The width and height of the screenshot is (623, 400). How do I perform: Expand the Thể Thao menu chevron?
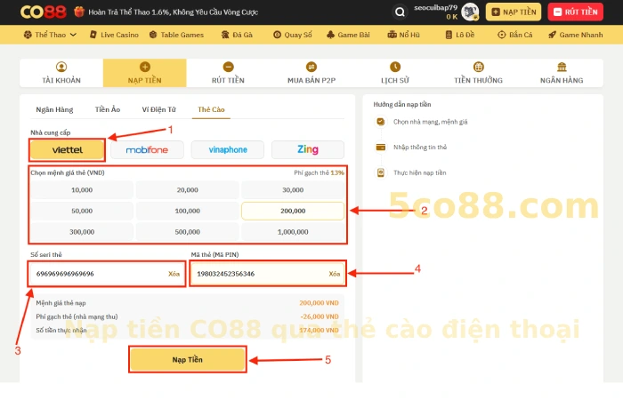pos(73,35)
